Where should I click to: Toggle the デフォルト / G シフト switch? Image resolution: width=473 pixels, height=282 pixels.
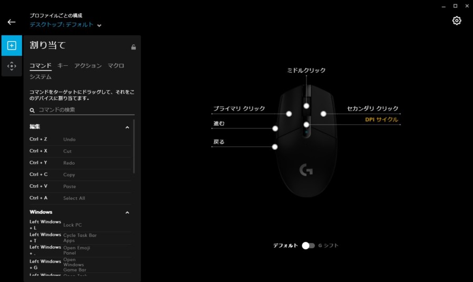coord(308,246)
